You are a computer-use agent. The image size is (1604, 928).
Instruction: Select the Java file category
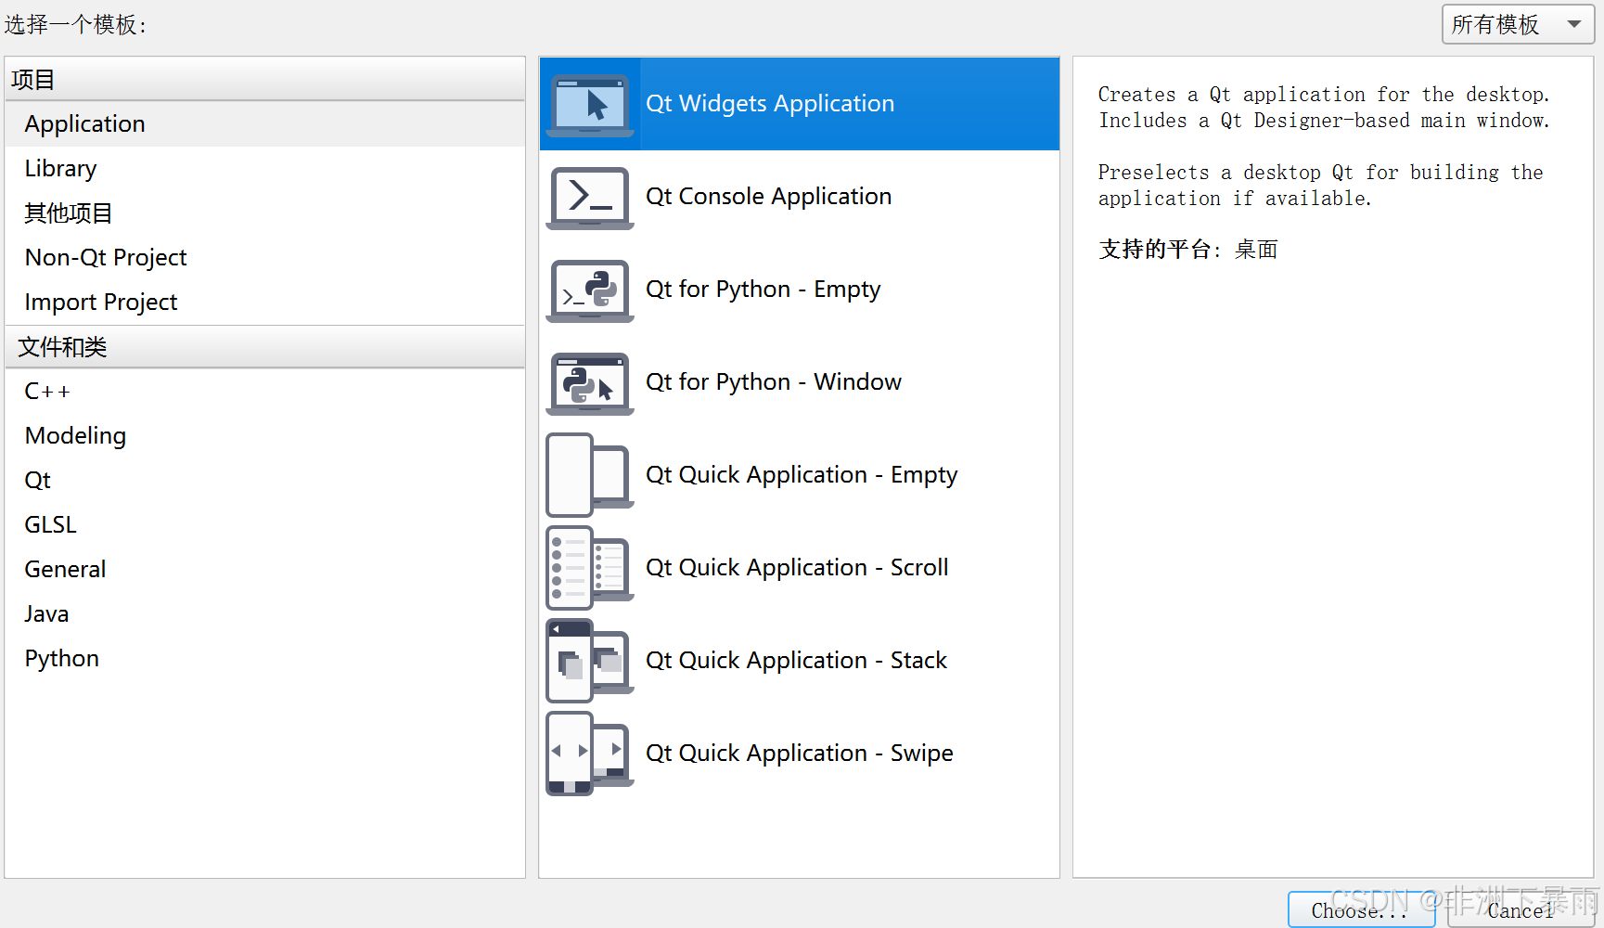tap(264, 614)
